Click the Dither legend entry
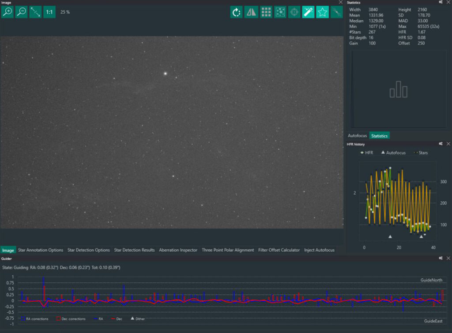The height and width of the screenshot is (333, 452). pos(138,318)
